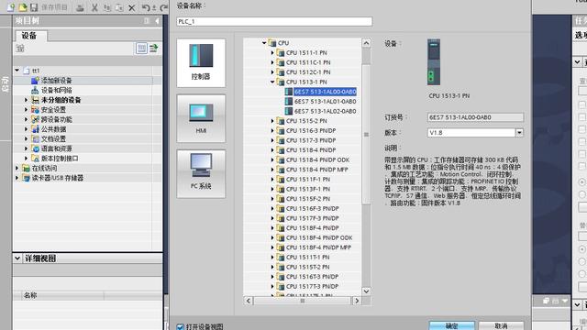Expand 在线访问 node in project tree

[17, 168]
